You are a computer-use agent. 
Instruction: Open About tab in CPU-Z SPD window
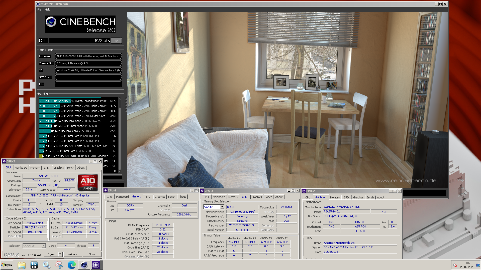(279, 197)
